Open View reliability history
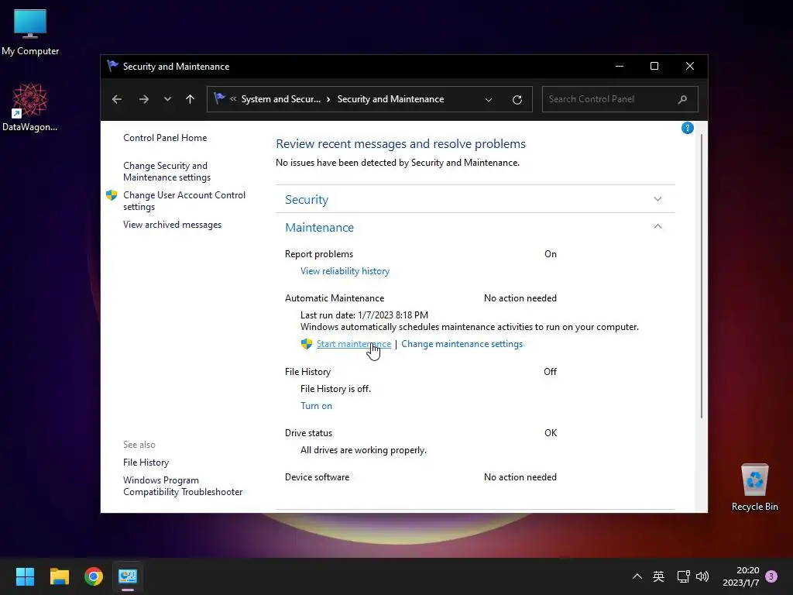Image resolution: width=793 pixels, height=595 pixels. (x=345, y=271)
